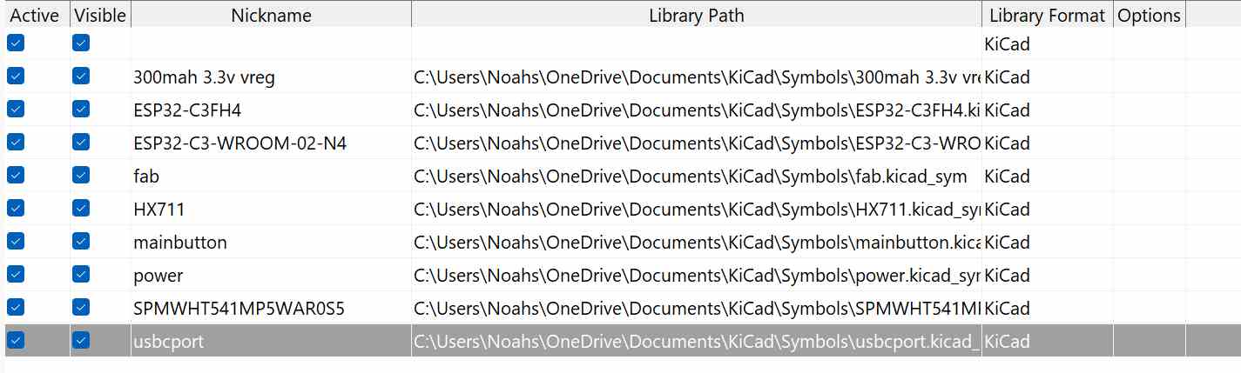Toggle Visible for mainbutton library

pyautogui.click(x=81, y=242)
